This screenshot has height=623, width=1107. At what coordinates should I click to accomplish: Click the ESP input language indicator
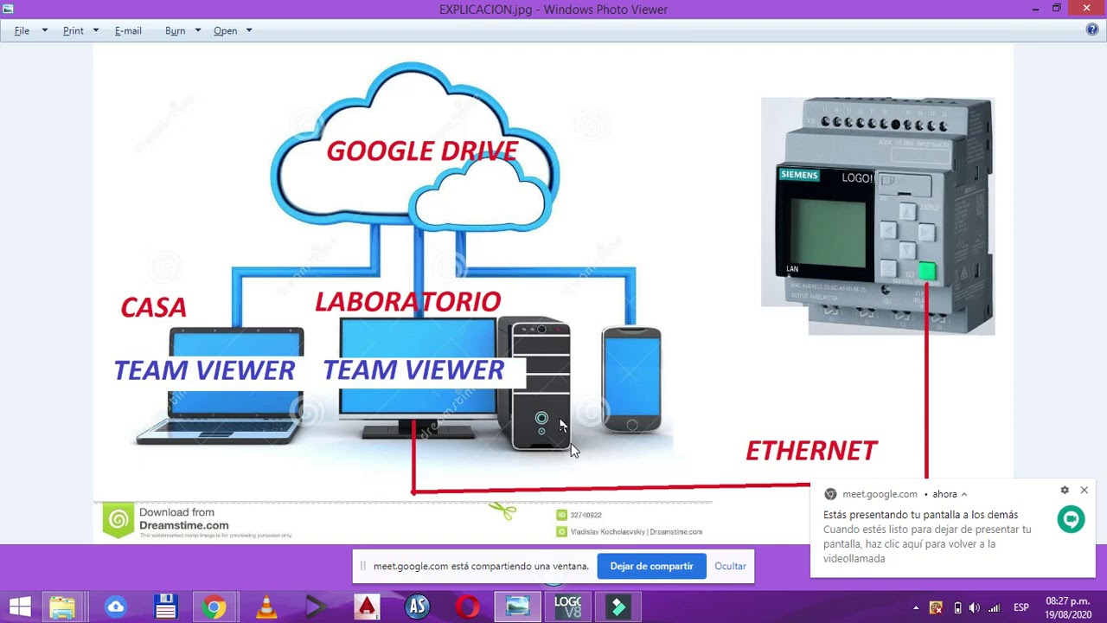(1021, 607)
